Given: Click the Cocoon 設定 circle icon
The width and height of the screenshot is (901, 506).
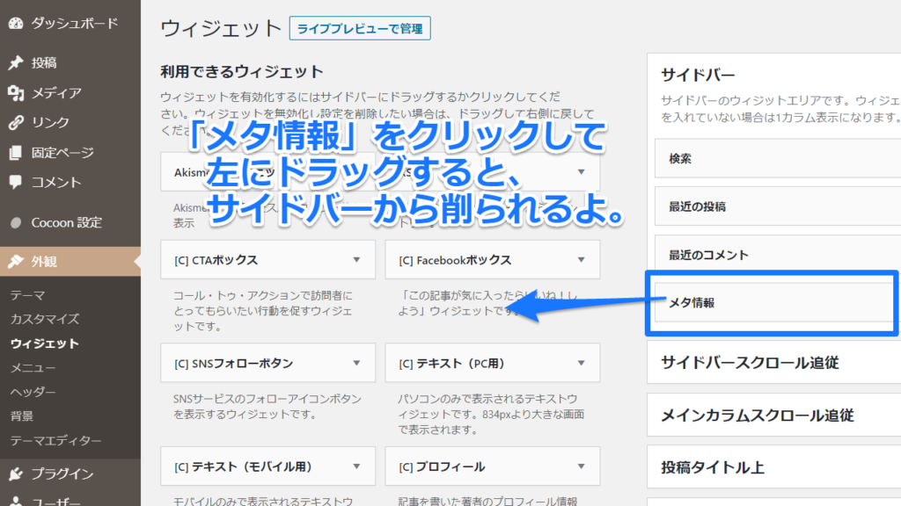Looking at the screenshot, I should [x=15, y=223].
